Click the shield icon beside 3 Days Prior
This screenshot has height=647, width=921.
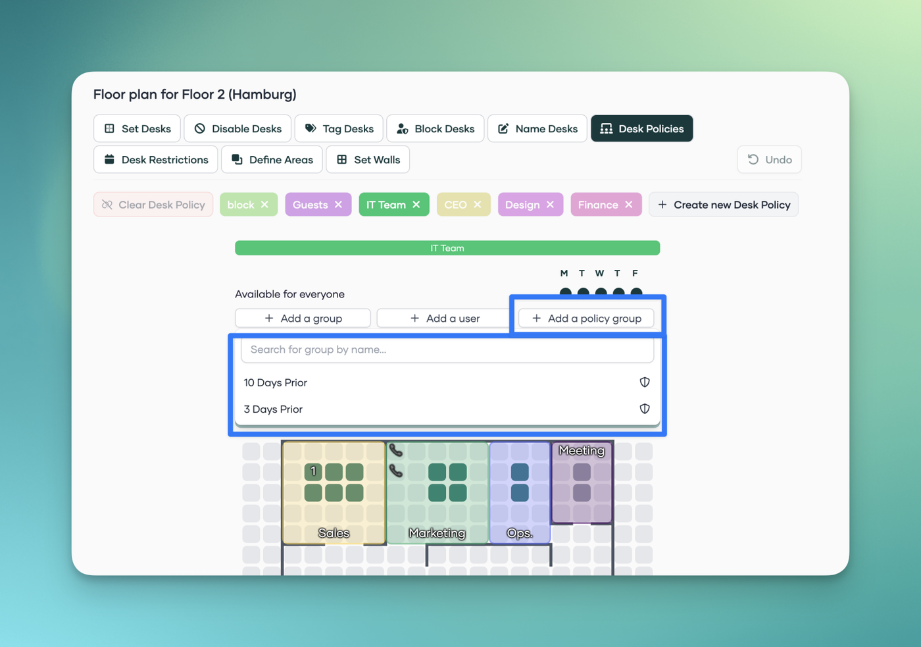(644, 409)
